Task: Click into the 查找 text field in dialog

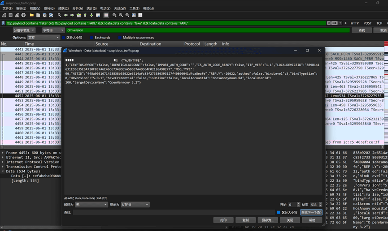Action: pyautogui.click(x=174, y=212)
